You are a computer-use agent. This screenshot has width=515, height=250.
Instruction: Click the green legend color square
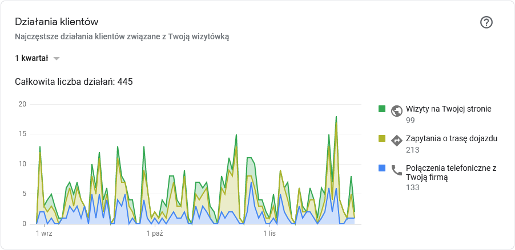pos(382,108)
